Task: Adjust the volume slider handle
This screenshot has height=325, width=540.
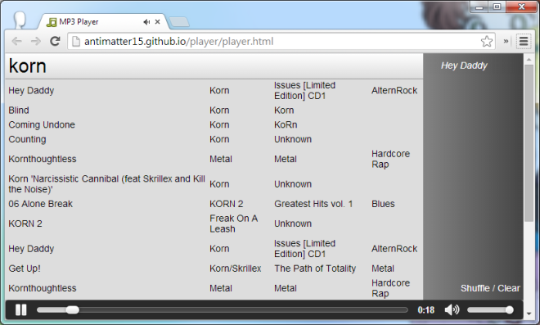Action: 510,309
